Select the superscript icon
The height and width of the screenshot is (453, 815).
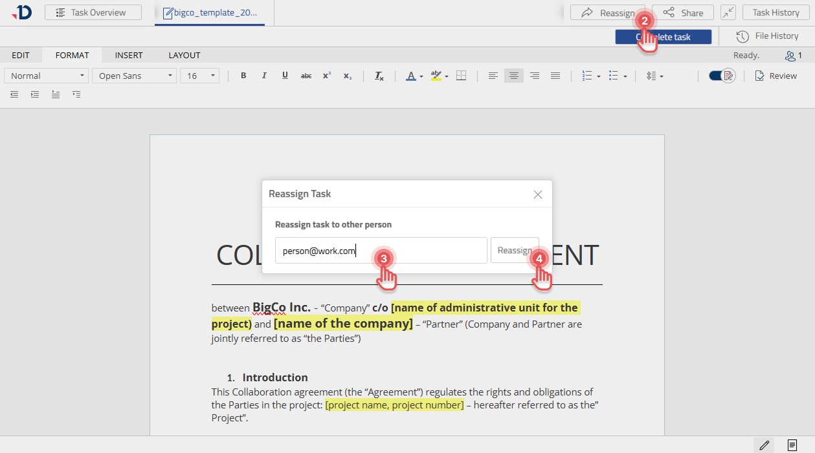(x=326, y=76)
